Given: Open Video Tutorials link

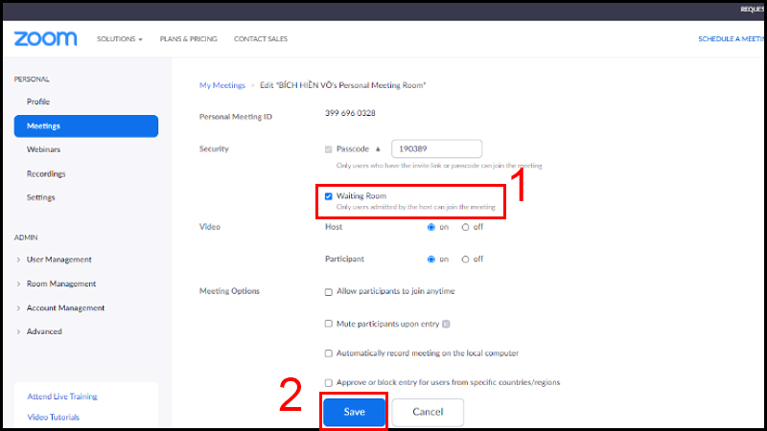Looking at the screenshot, I should click(x=53, y=418).
